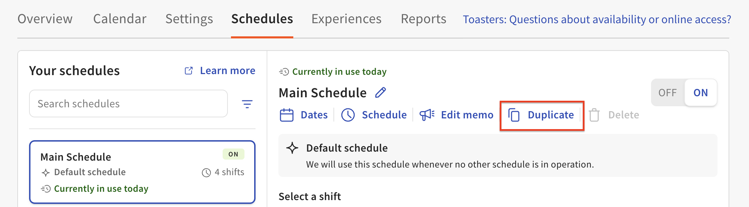Open the Experiences tab
749x207 pixels.
pyautogui.click(x=346, y=19)
